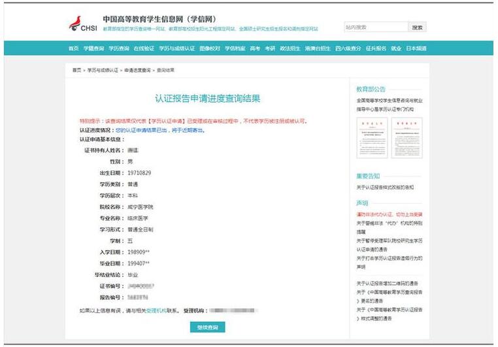Click 日本频道 in the navigation bar
This screenshot has height=347, width=498.
(x=416, y=49)
